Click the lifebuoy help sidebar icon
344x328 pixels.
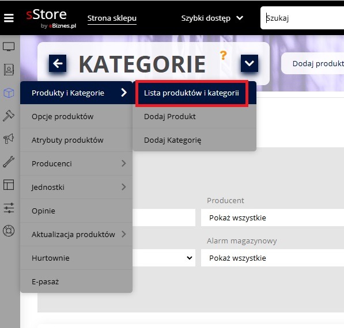(9, 231)
